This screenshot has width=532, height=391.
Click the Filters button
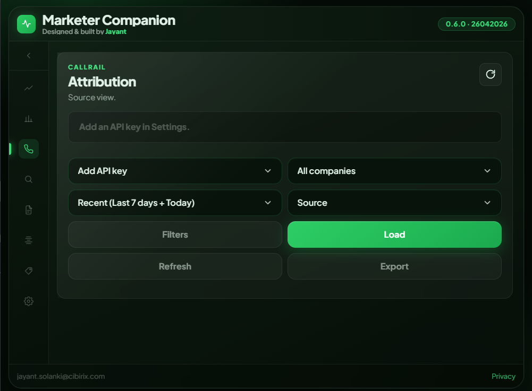(175, 234)
